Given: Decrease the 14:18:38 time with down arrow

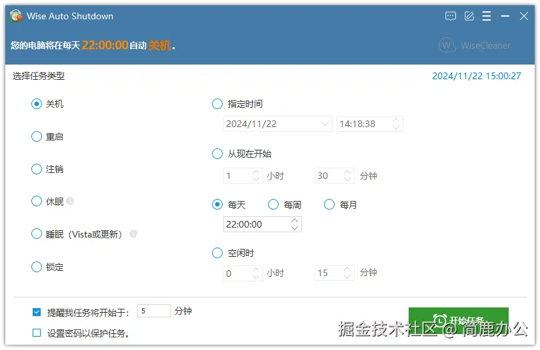Looking at the screenshot, I should click(x=396, y=128).
